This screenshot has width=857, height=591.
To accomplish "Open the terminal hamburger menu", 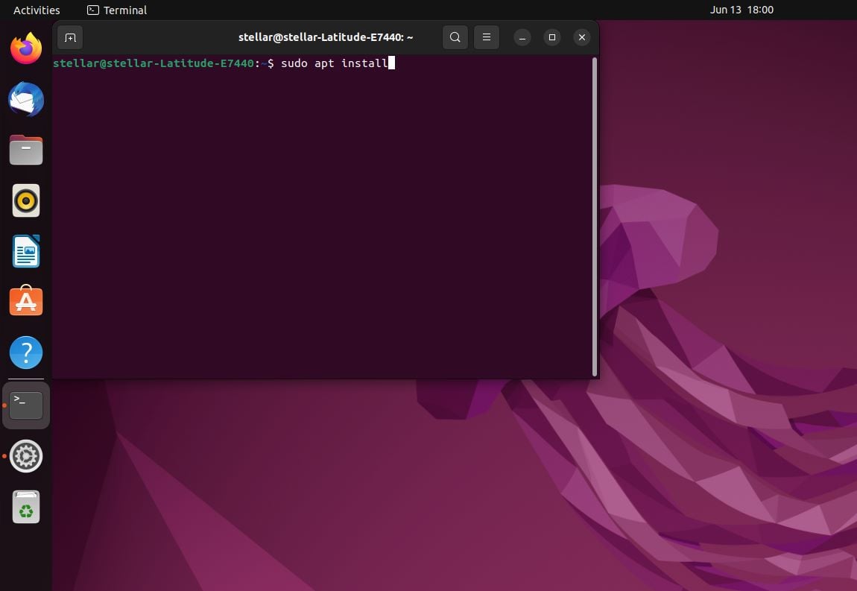I will (x=487, y=37).
